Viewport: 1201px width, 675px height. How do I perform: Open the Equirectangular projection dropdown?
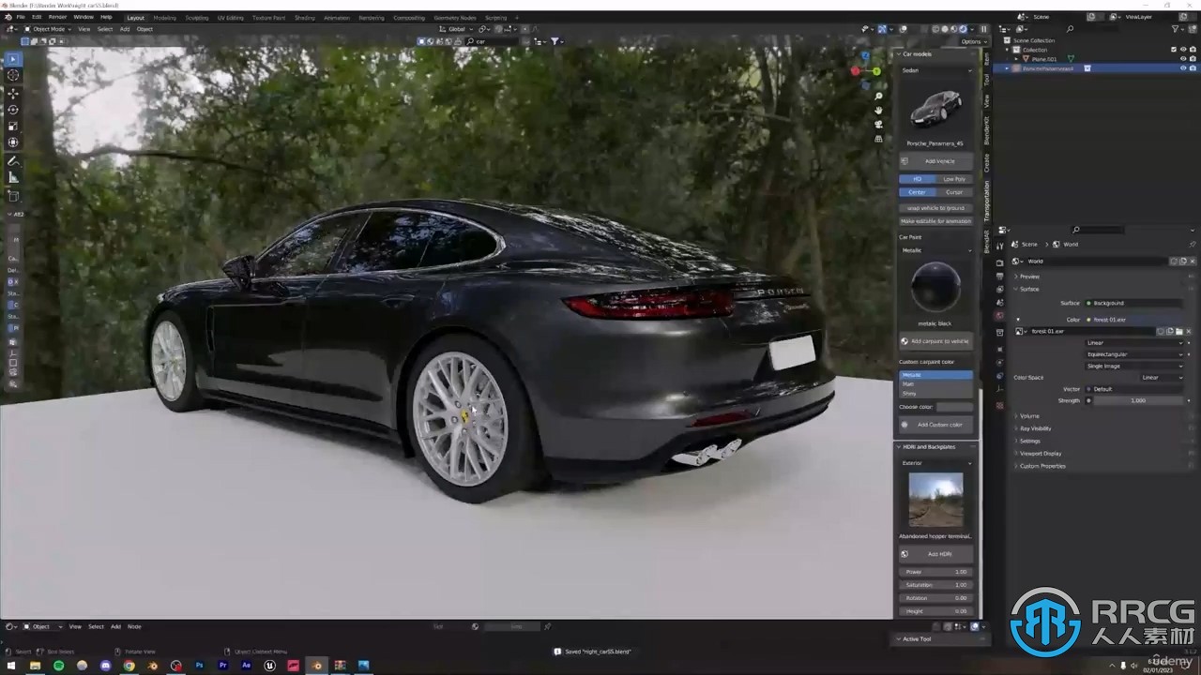click(x=1135, y=354)
